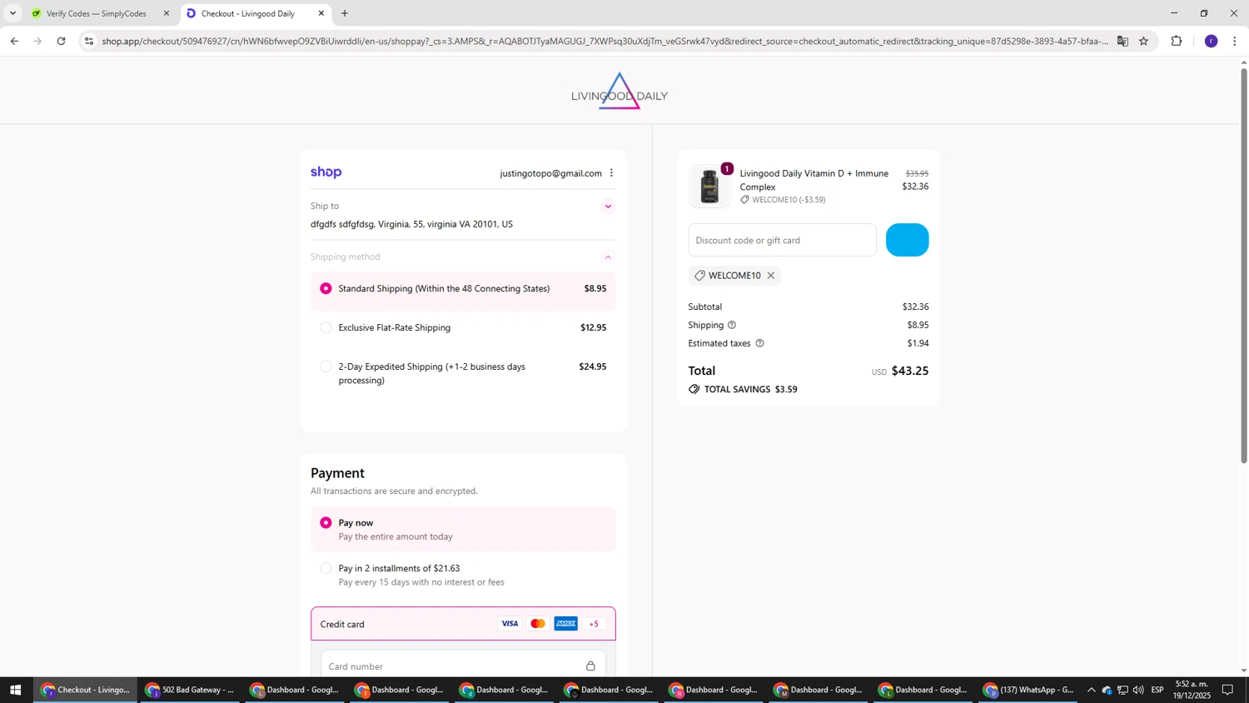Focus the Card number field
The height and width of the screenshot is (703, 1249).
(x=463, y=666)
